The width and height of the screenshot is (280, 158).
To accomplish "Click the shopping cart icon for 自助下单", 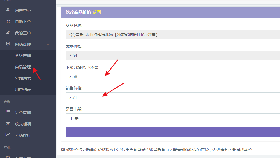I will 8,21.
